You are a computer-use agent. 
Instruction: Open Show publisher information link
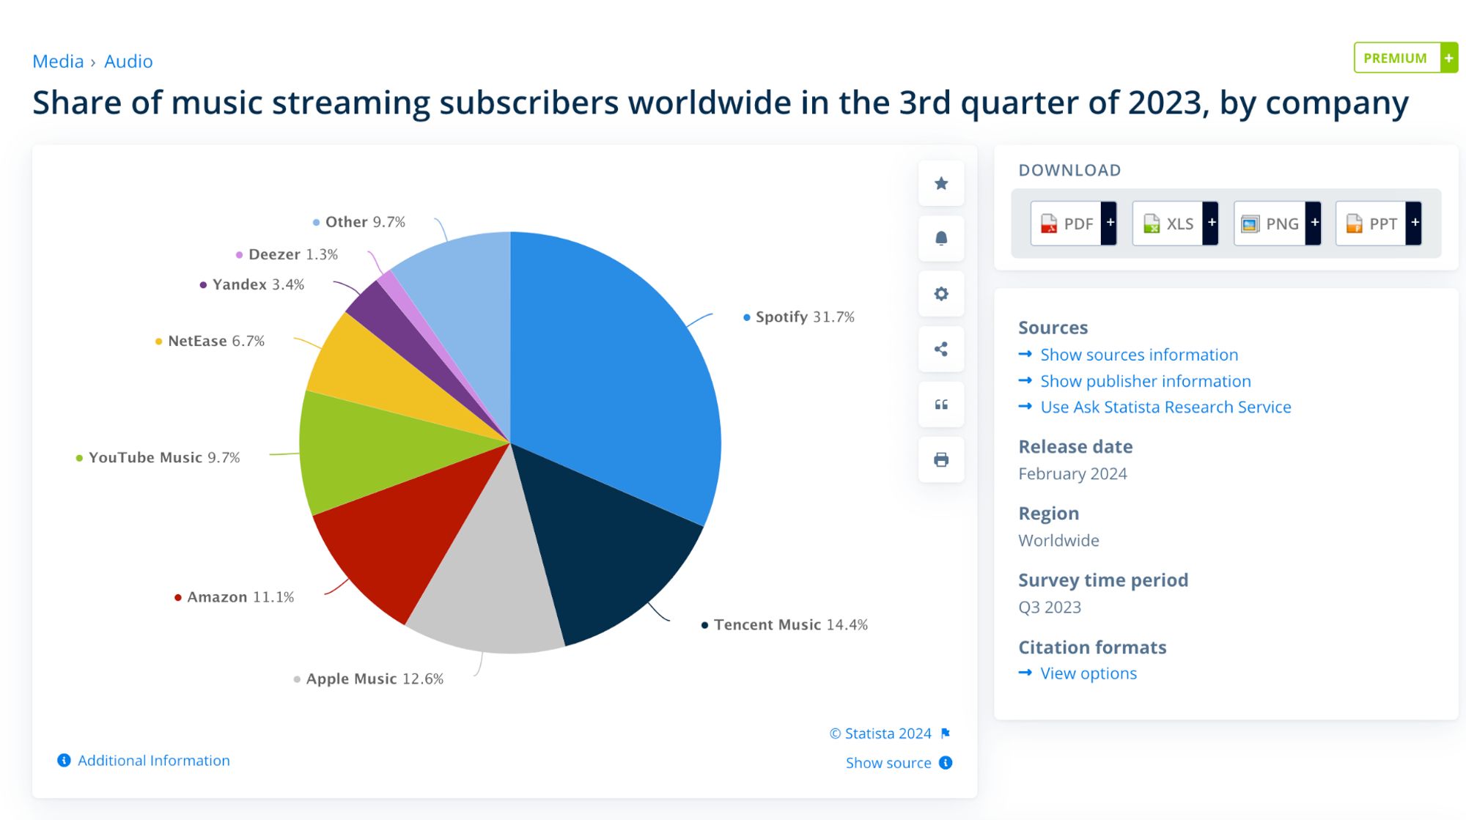[1146, 381]
